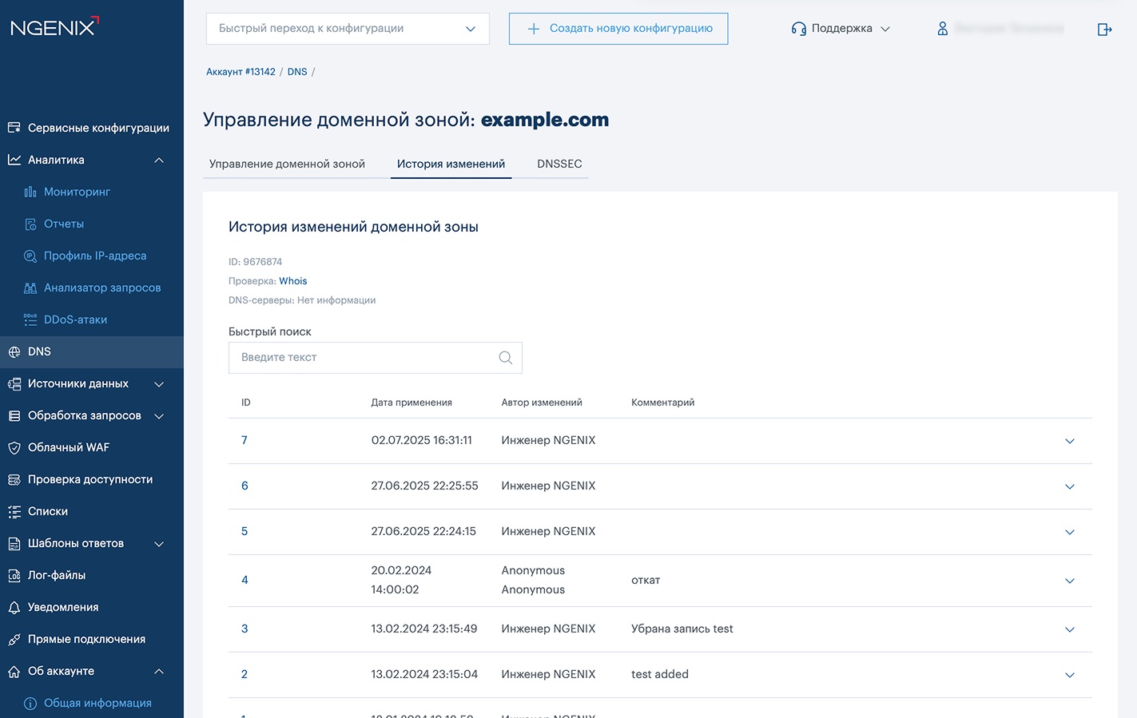
Task: Collapse the Аналитика sidebar section
Action: tap(159, 160)
